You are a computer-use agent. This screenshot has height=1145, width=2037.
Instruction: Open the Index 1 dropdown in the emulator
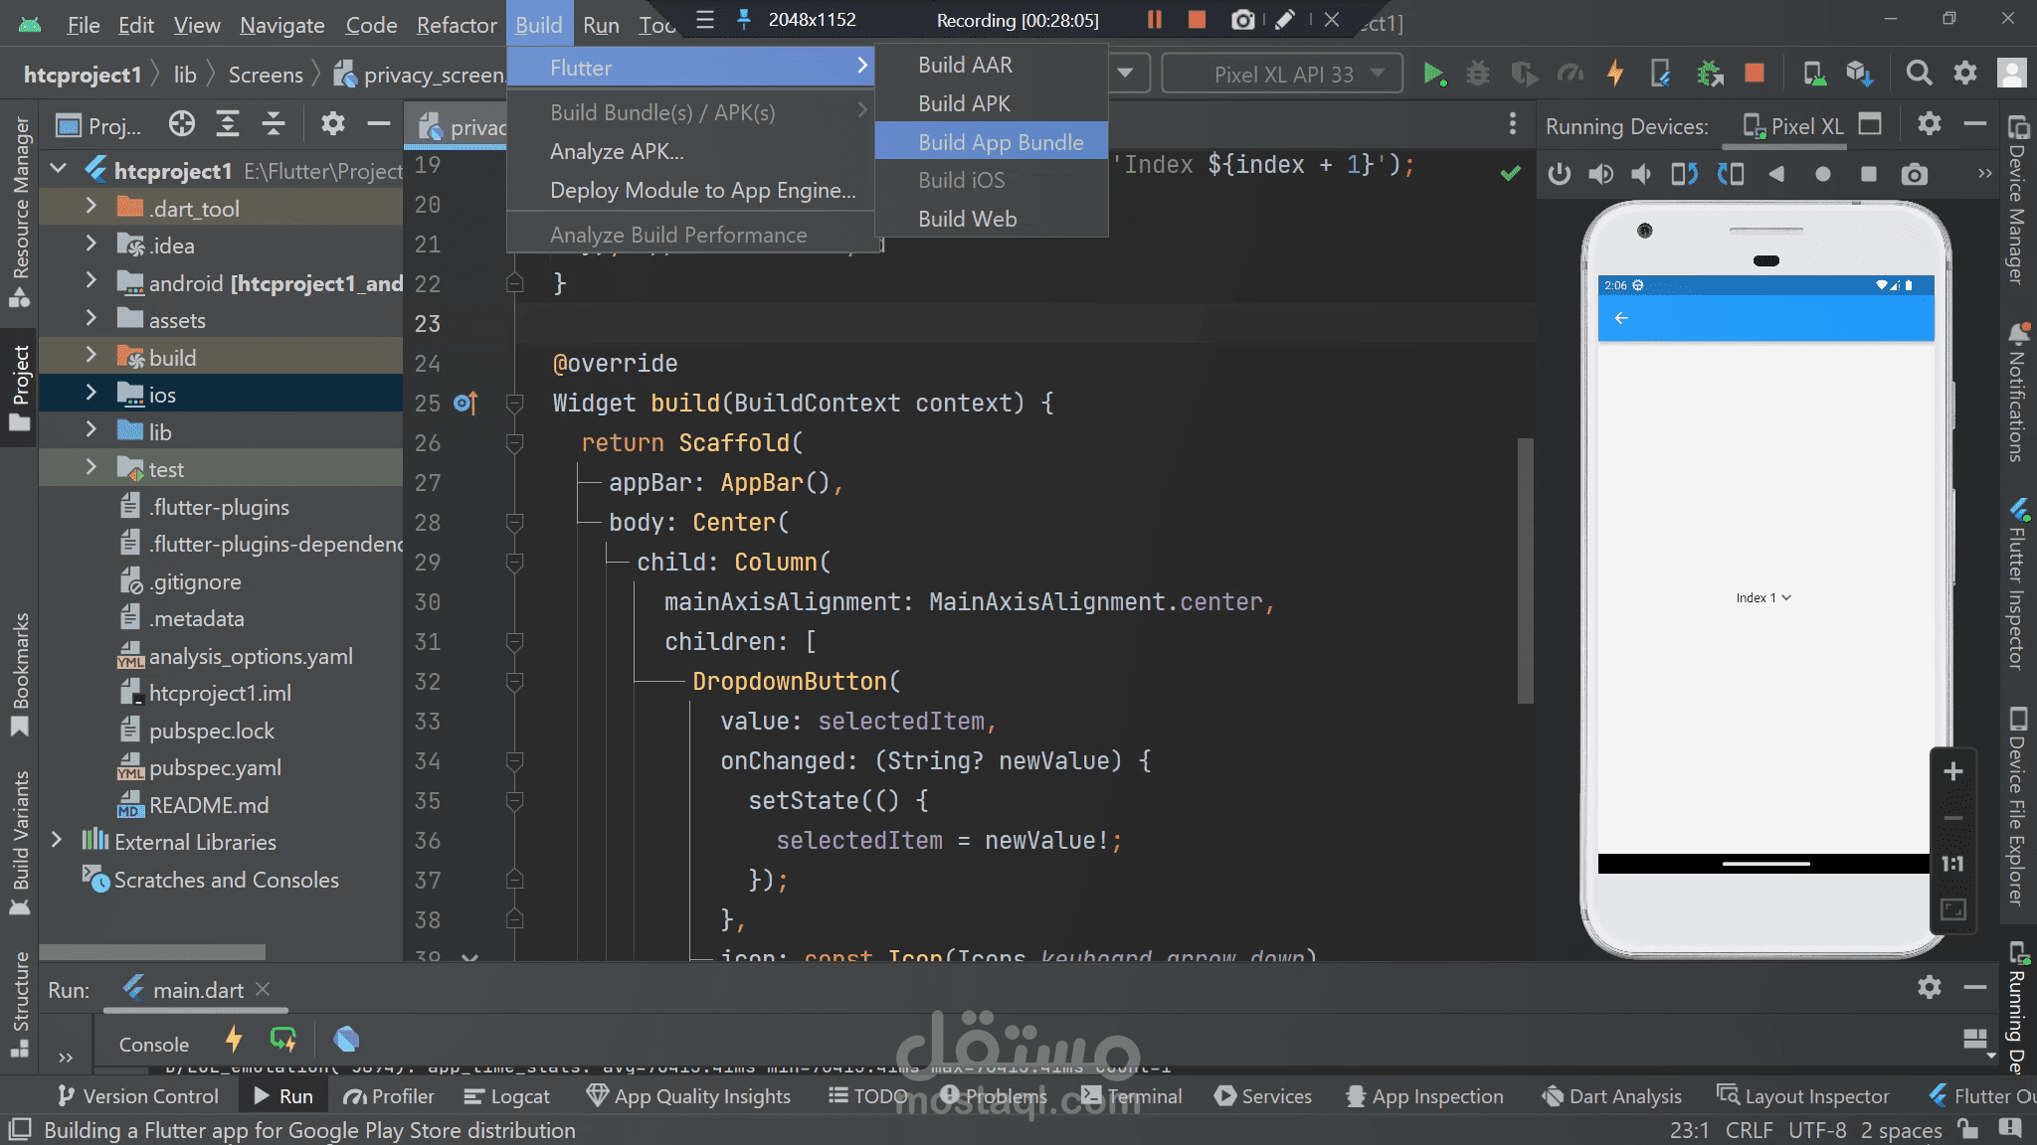pyautogui.click(x=1763, y=597)
